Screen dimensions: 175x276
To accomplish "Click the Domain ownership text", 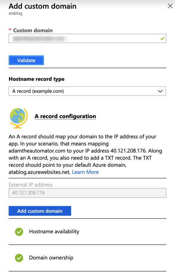I will (51, 258).
